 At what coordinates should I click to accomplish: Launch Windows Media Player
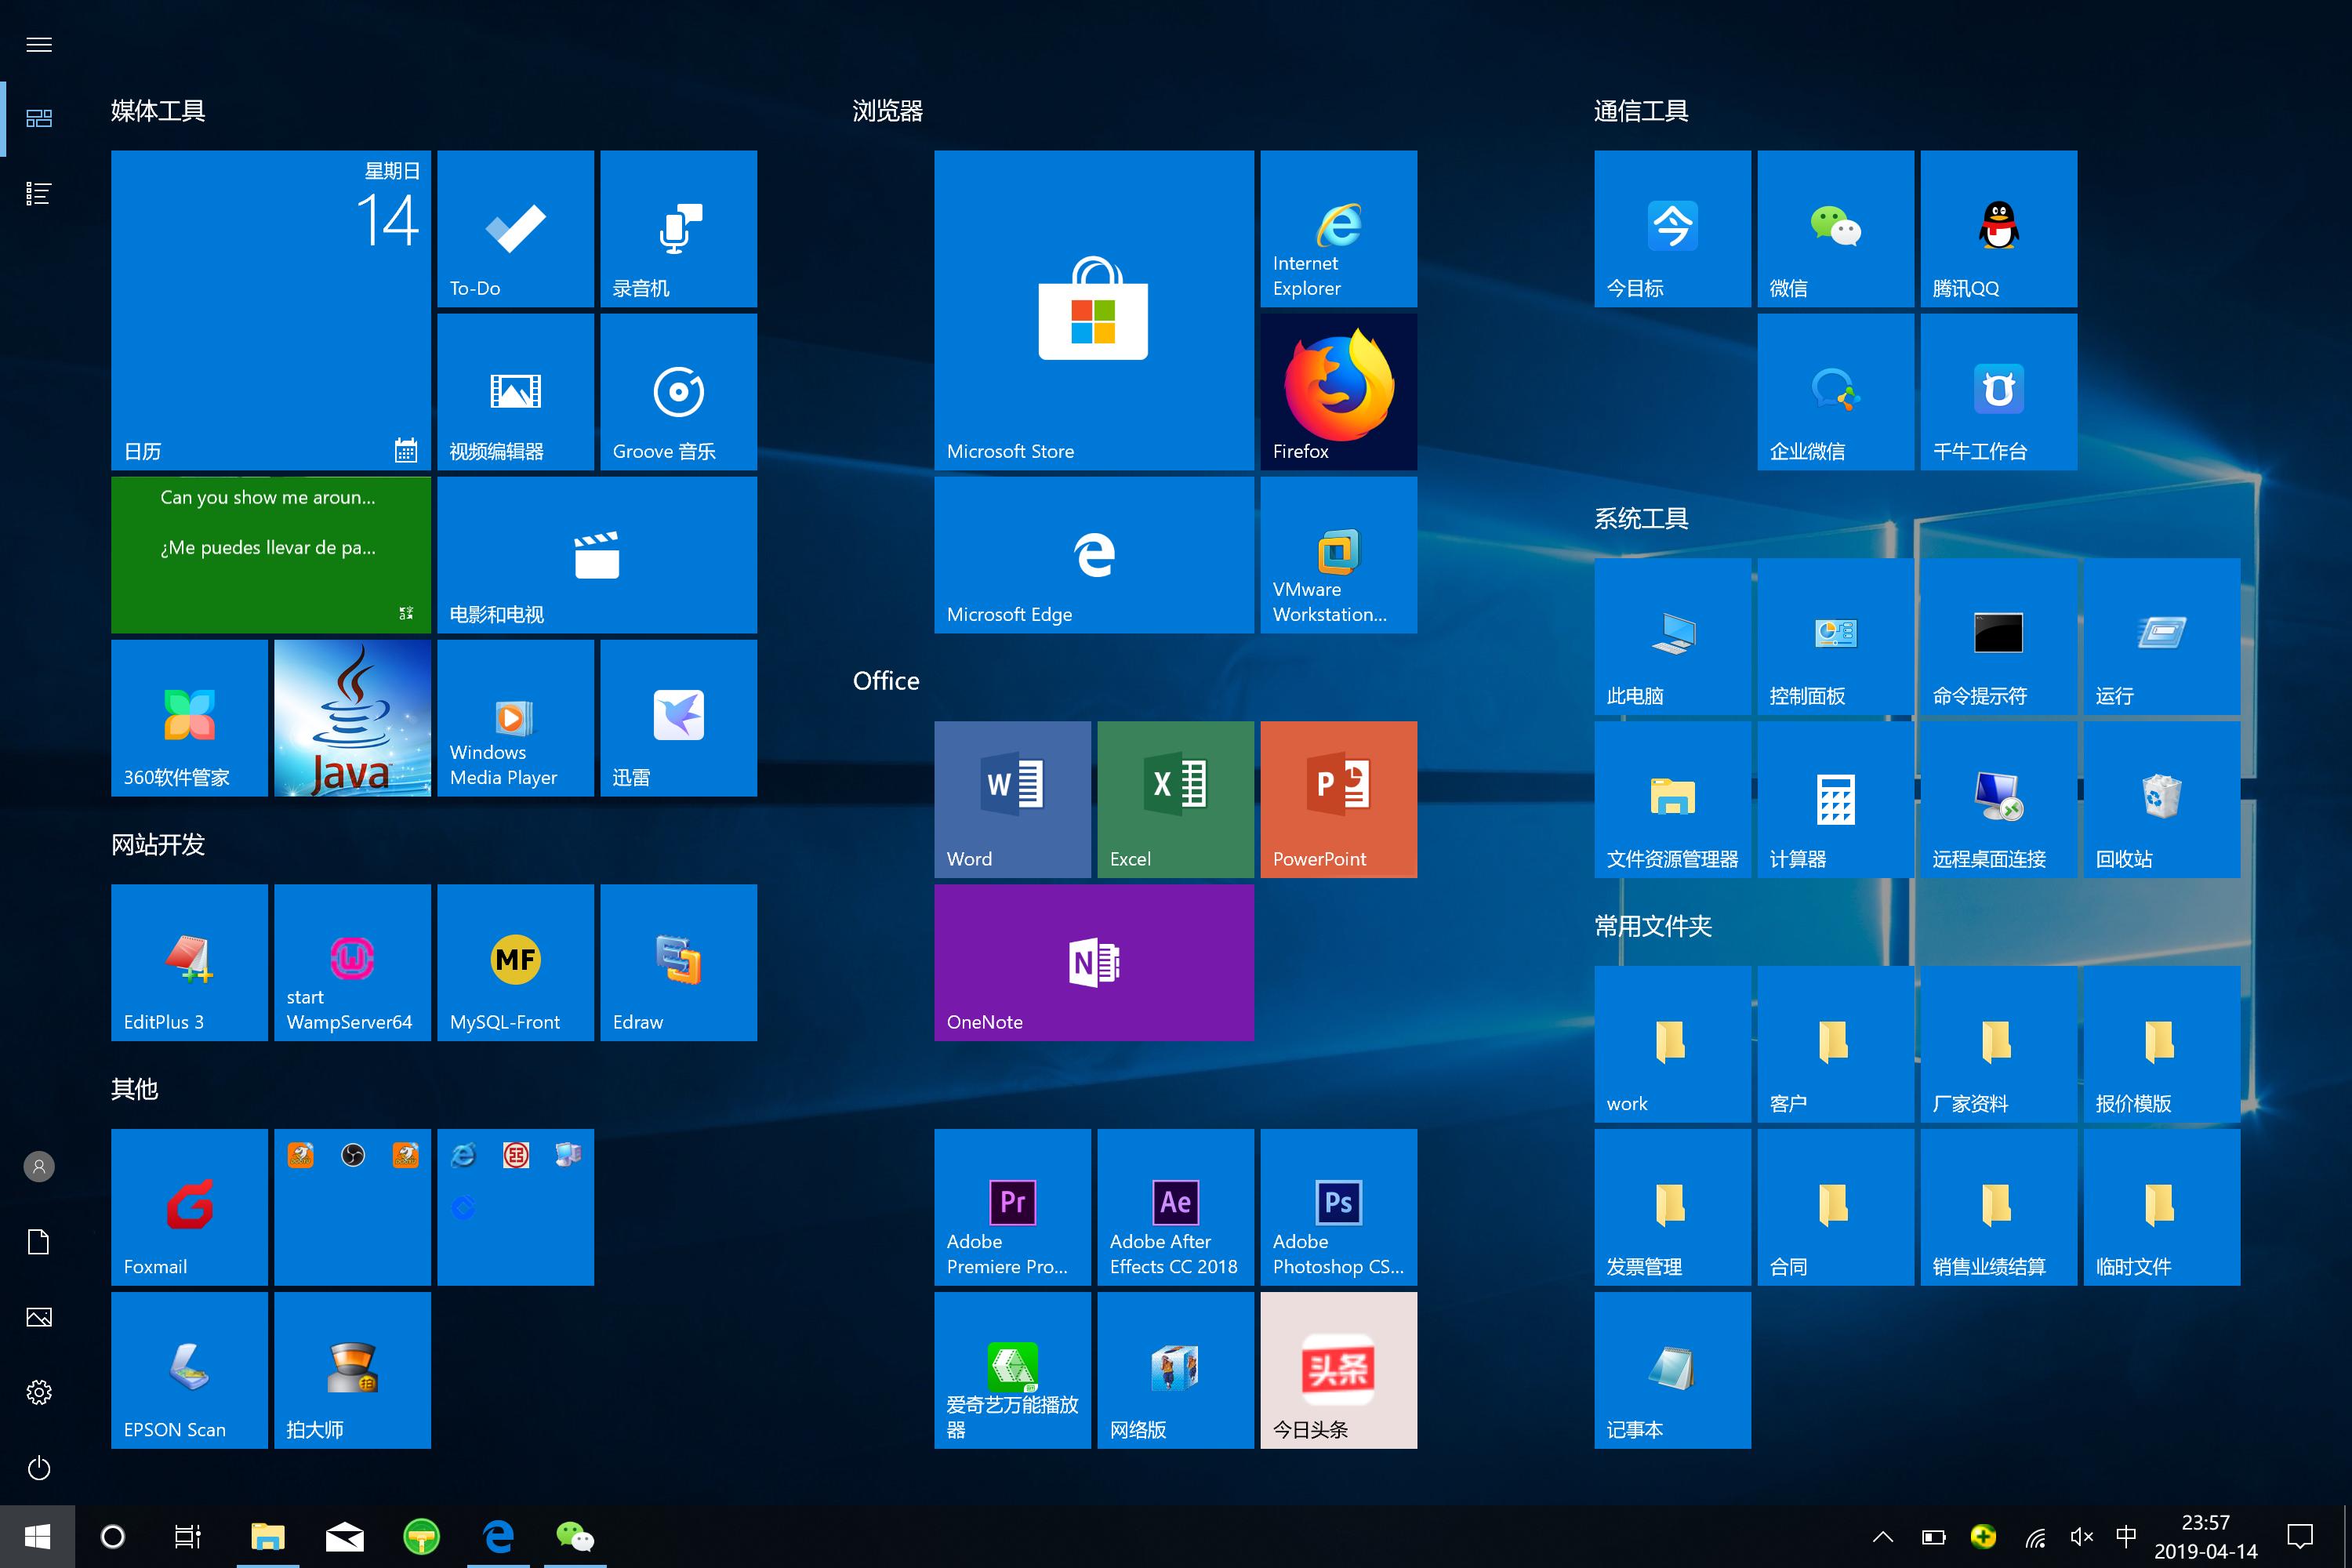click(x=515, y=717)
